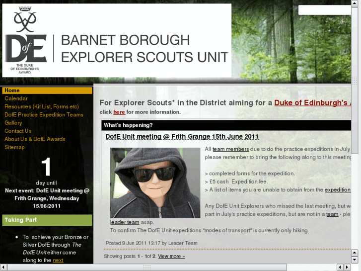Click the horizontal scrollbar left arrow
The height and width of the screenshot is (271, 361).
click(3, 268)
